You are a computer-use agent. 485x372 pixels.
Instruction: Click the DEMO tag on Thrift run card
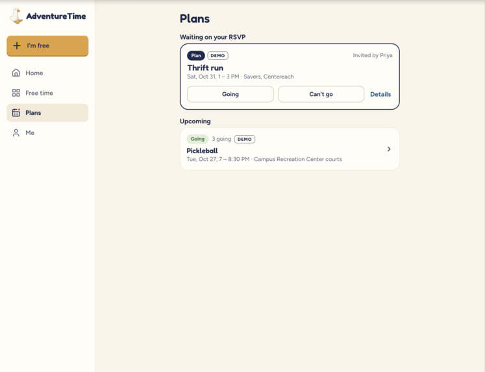click(218, 56)
